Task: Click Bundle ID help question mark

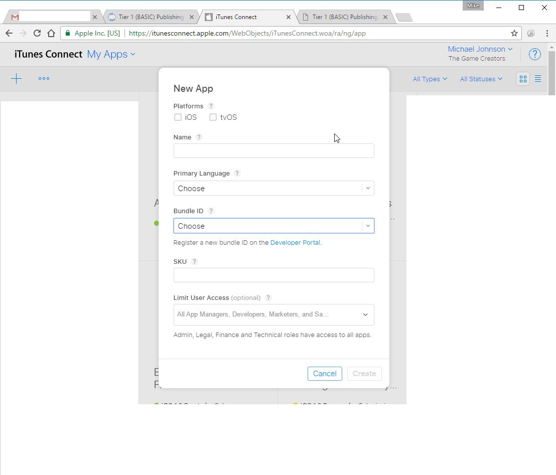Action: click(211, 211)
